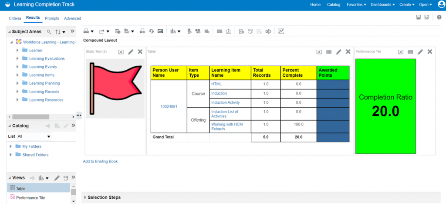Select Table in the Views list
The image size is (446, 204).
(38, 188)
